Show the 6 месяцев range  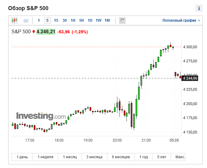pos(121,157)
